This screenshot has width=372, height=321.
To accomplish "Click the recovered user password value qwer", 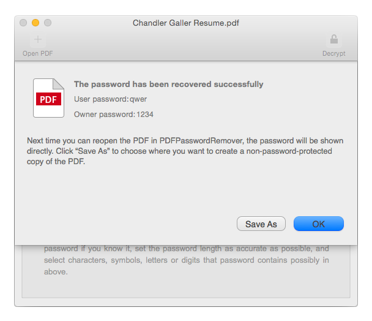I will (x=138, y=99).
